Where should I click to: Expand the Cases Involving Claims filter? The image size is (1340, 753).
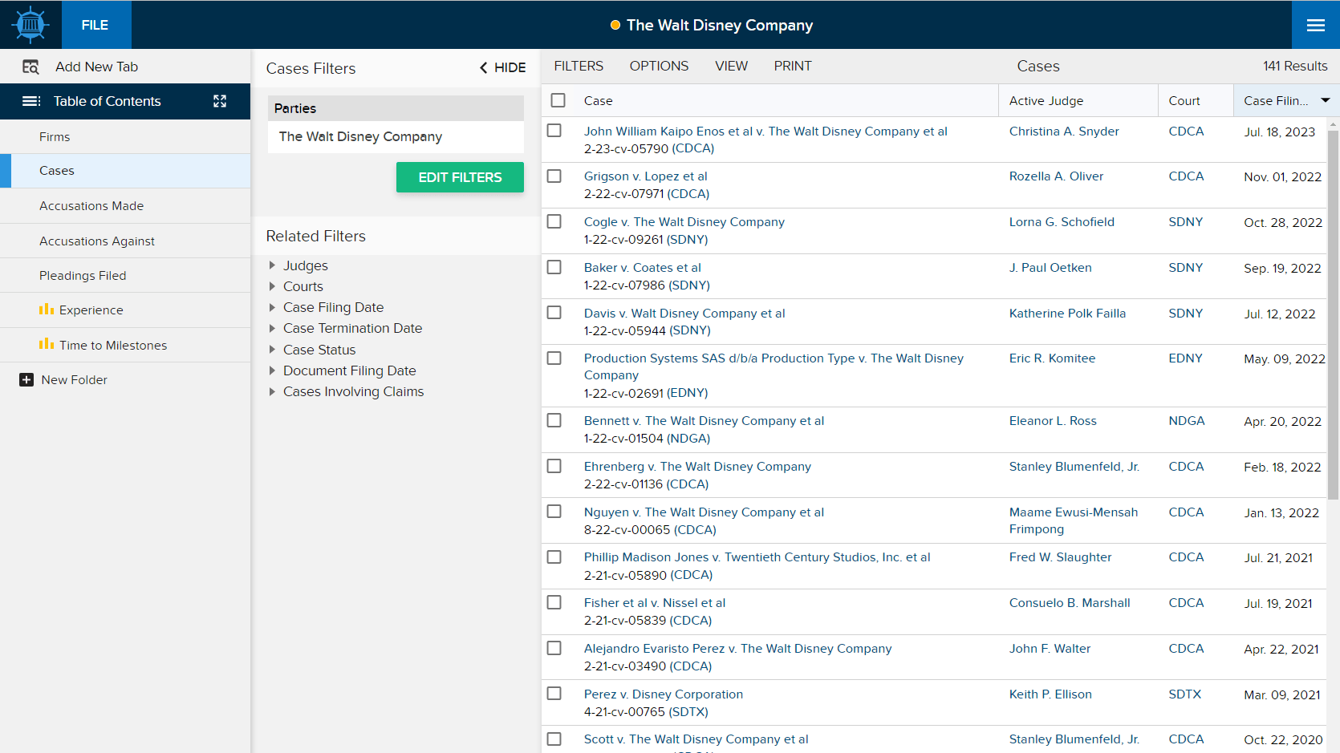tap(273, 391)
